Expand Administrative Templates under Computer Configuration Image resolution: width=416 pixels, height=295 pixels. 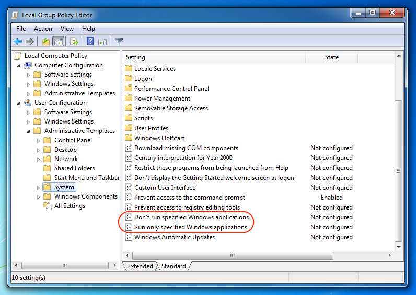[28, 94]
